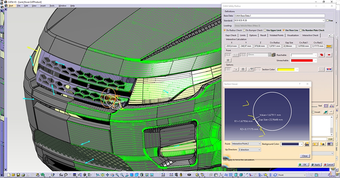
Task: Click the red minus icon next to Reachable
Action: [329, 55]
